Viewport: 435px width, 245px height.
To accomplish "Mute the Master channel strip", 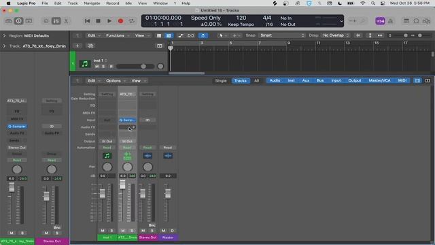I will 163,231.
